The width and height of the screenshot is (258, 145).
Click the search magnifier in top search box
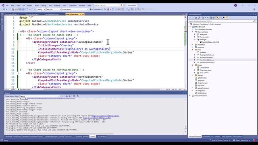(121, 5)
